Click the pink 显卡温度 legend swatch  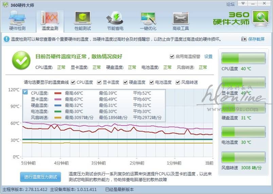[x=58, y=99]
